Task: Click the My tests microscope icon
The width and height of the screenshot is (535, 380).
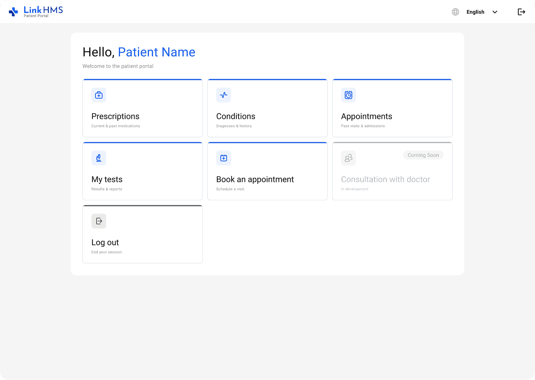Action: point(99,158)
